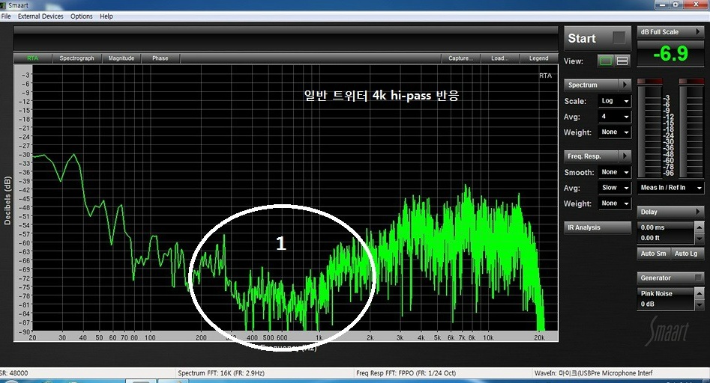Select the single-pane view icon
Screen dimensions: 710x383
click(x=604, y=61)
